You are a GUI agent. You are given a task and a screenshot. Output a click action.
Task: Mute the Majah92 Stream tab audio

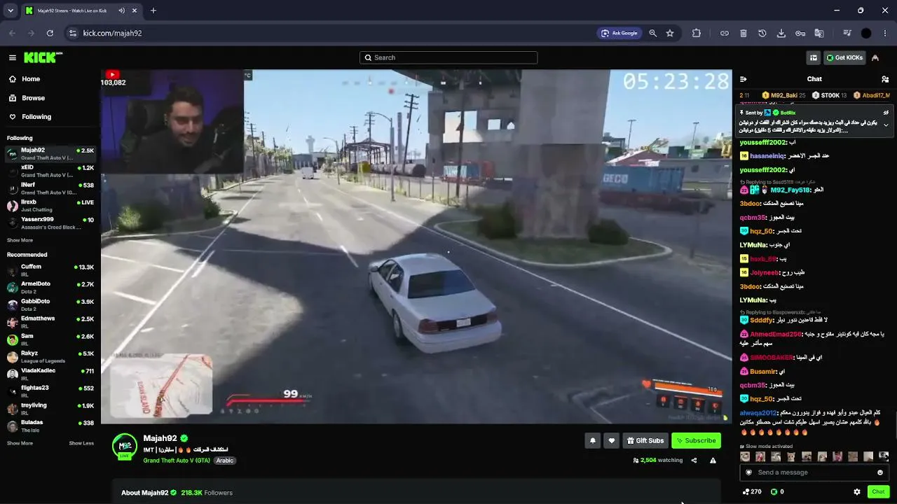(122, 10)
